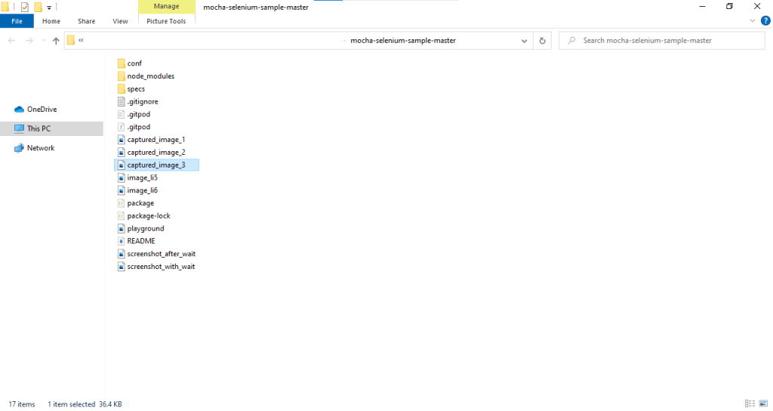The height and width of the screenshot is (411, 773).
Task: Go forward with the forward arrow
Action: click(x=29, y=41)
